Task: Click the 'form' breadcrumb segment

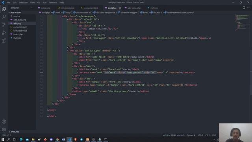Action: (145, 13)
